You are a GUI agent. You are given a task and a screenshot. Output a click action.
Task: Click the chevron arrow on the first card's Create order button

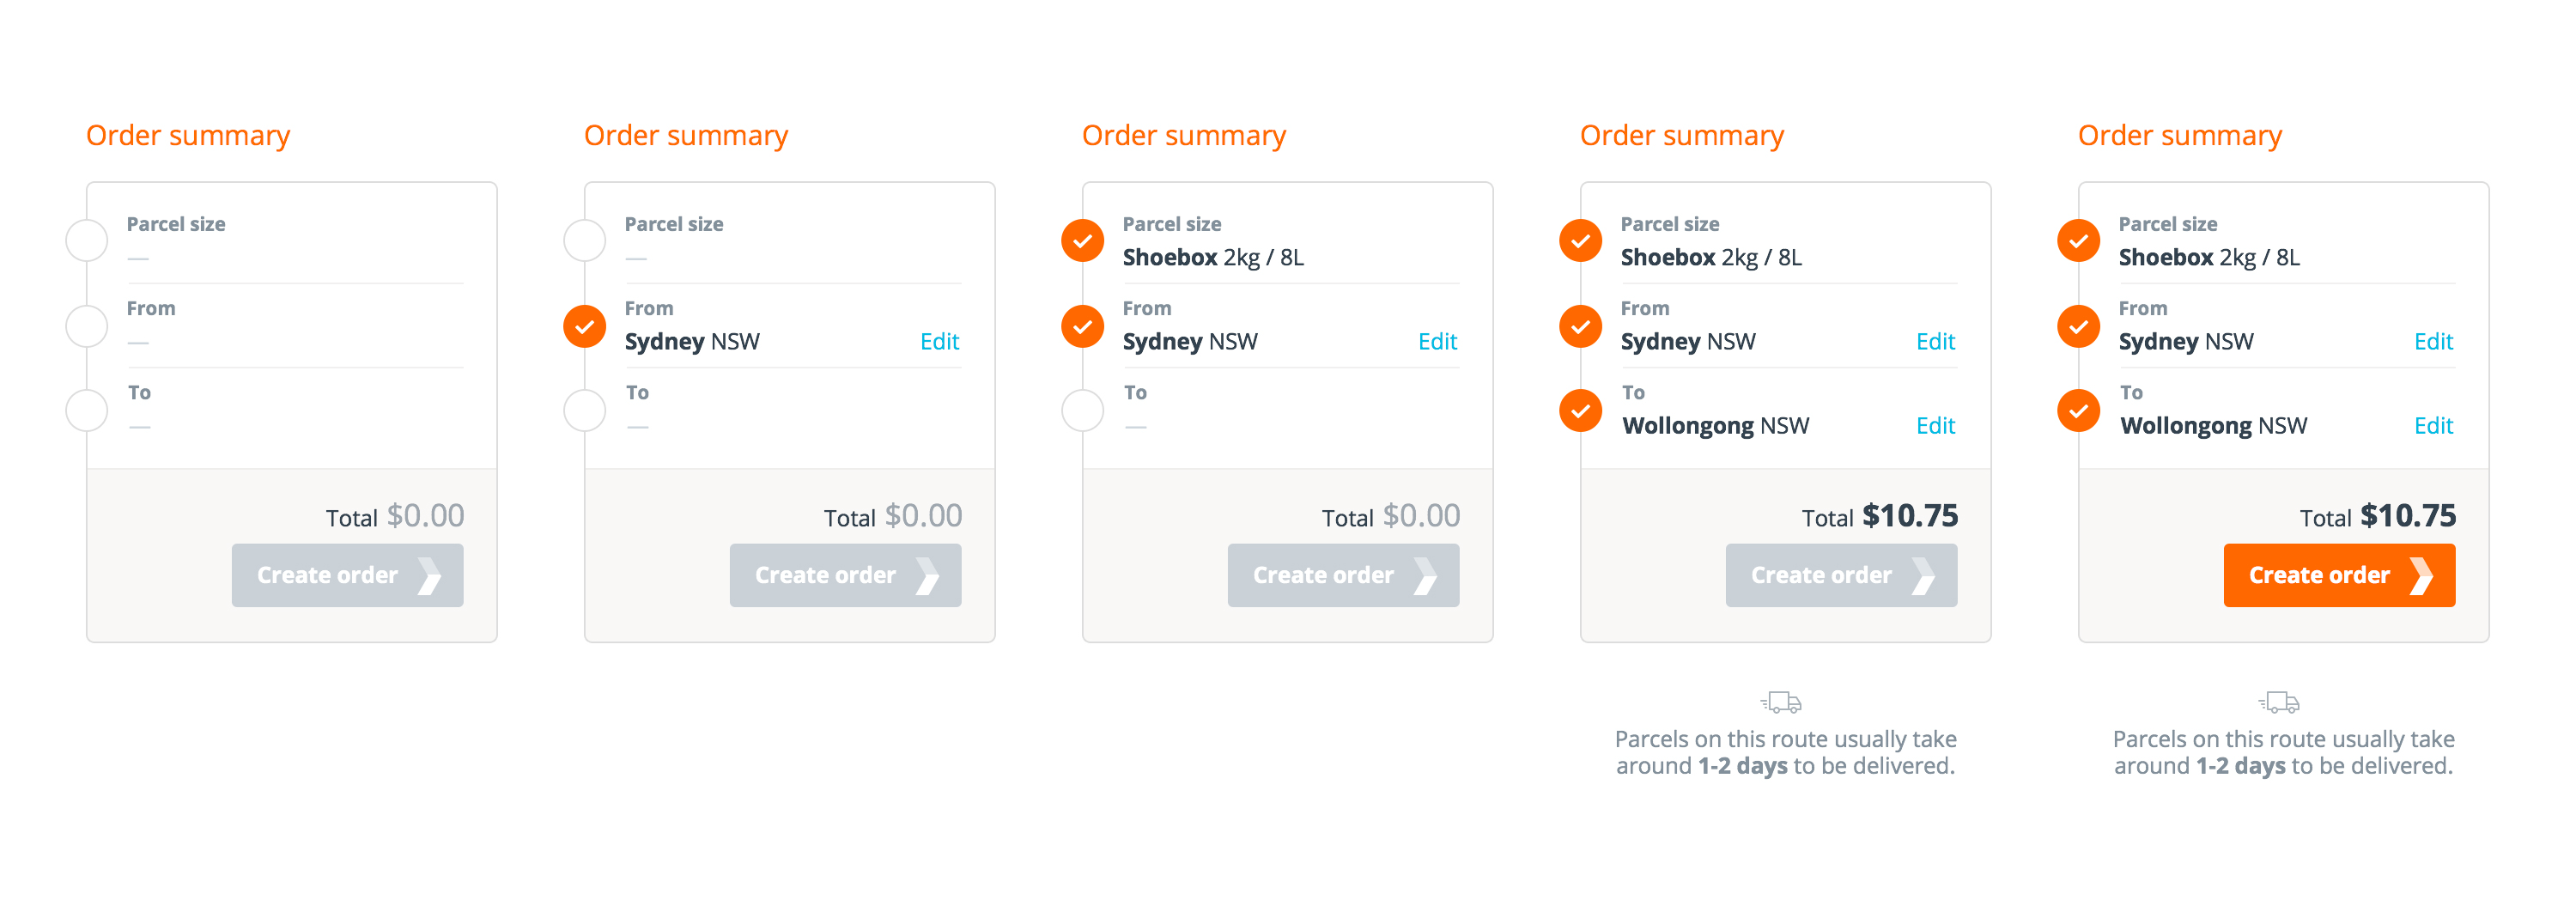coord(429,575)
